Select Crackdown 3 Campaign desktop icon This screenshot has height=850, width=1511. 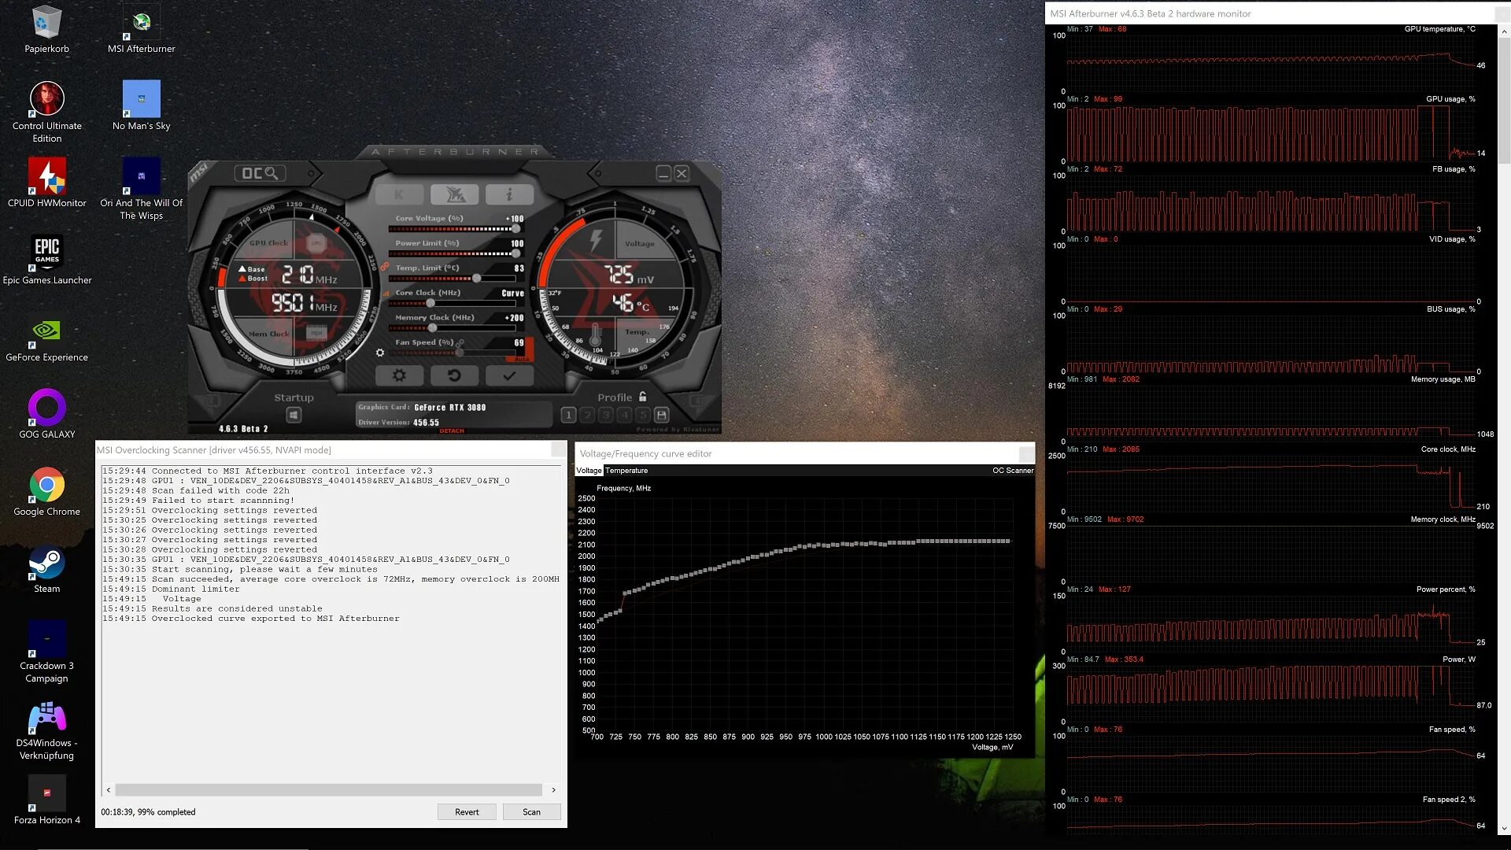(x=46, y=652)
